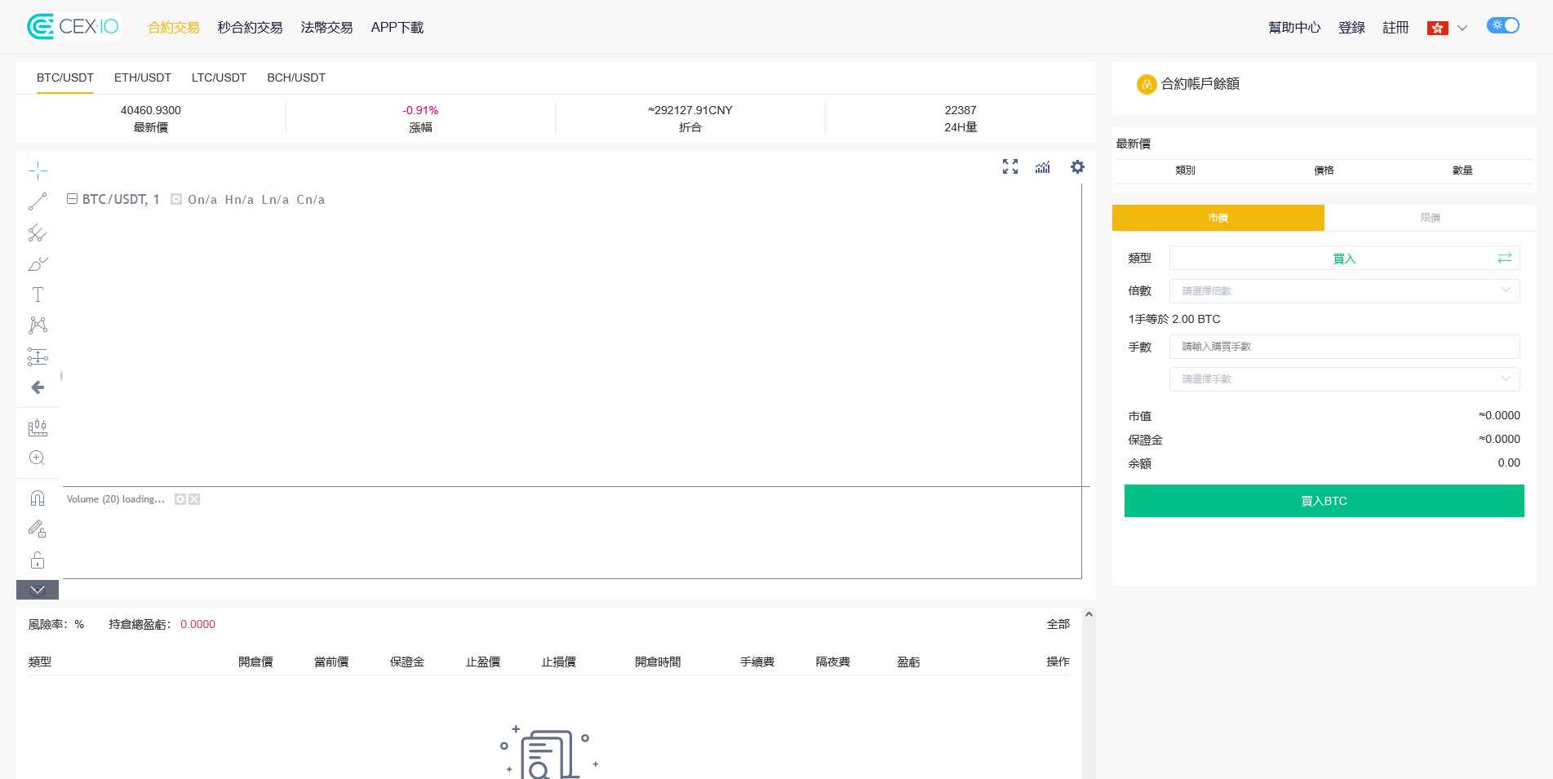Click the 註冊 register link
Image resolution: width=1553 pixels, height=779 pixels.
point(1395,28)
